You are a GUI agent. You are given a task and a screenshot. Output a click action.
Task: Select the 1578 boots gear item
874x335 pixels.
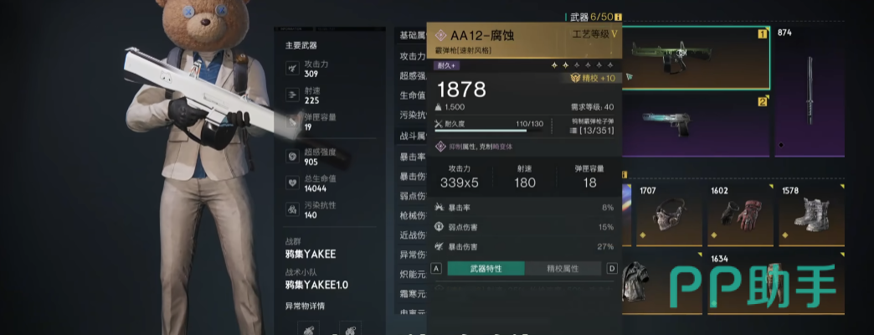811,214
